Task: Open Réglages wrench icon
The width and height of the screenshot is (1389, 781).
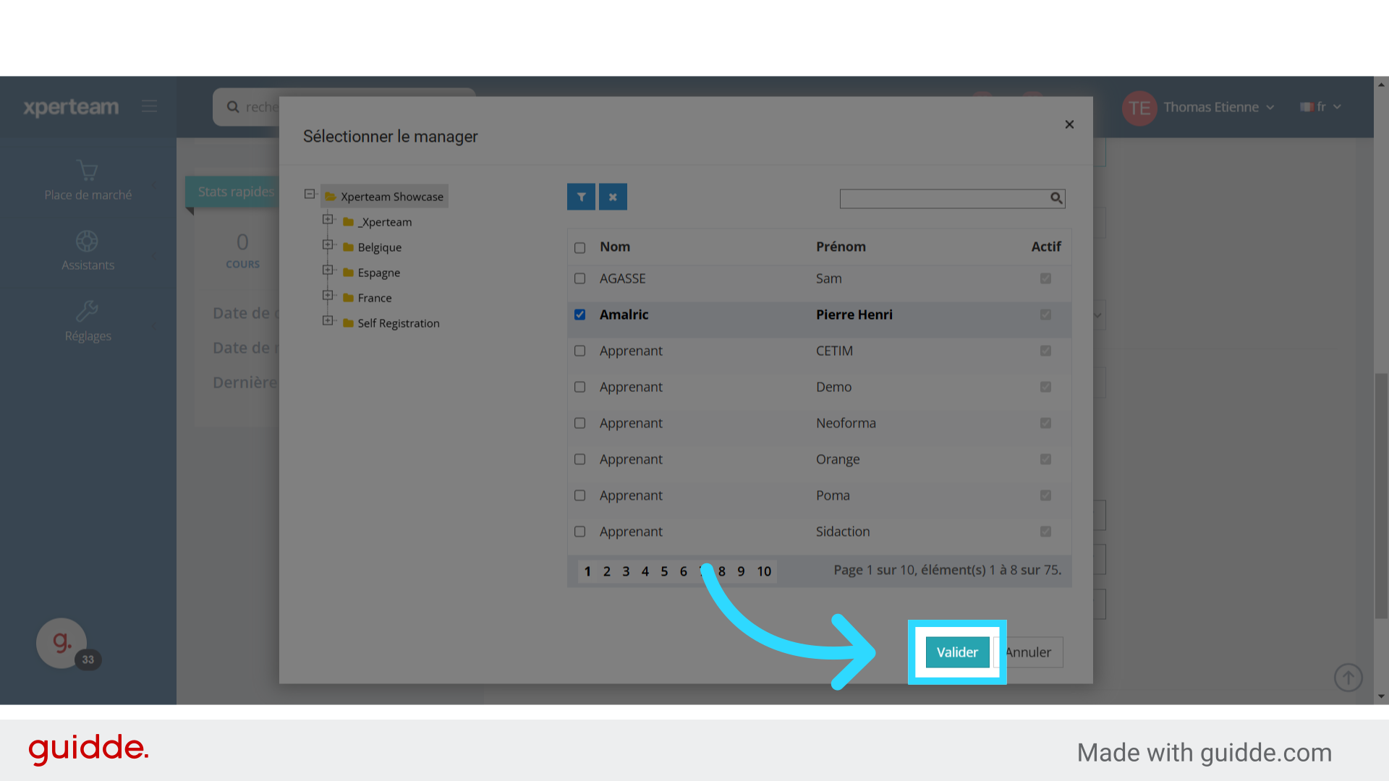Action: [87, 312]
